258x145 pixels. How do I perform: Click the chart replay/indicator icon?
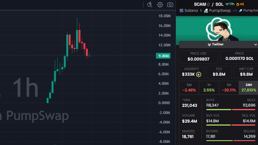click(150, 5)
